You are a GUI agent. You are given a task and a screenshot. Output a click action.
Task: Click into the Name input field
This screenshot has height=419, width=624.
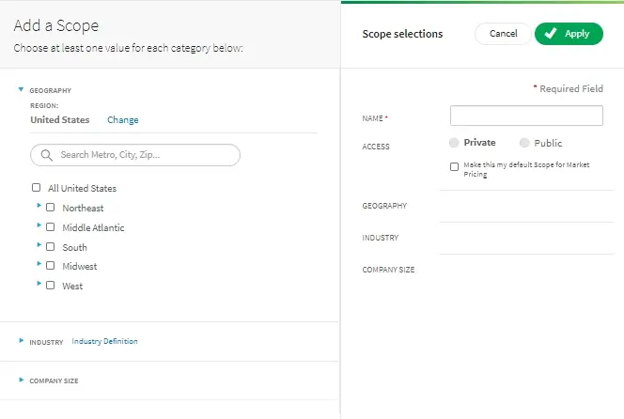coord(526,116)
